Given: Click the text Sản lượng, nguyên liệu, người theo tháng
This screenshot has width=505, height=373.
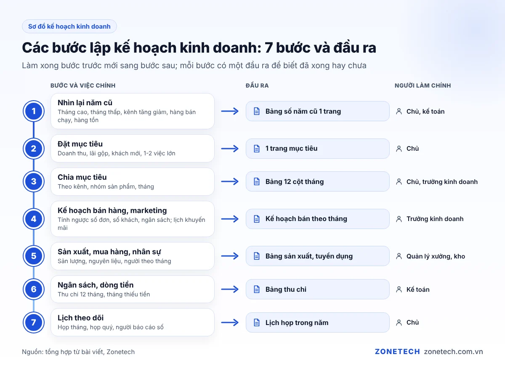Looking at the screenshot, I should (114, 261).
